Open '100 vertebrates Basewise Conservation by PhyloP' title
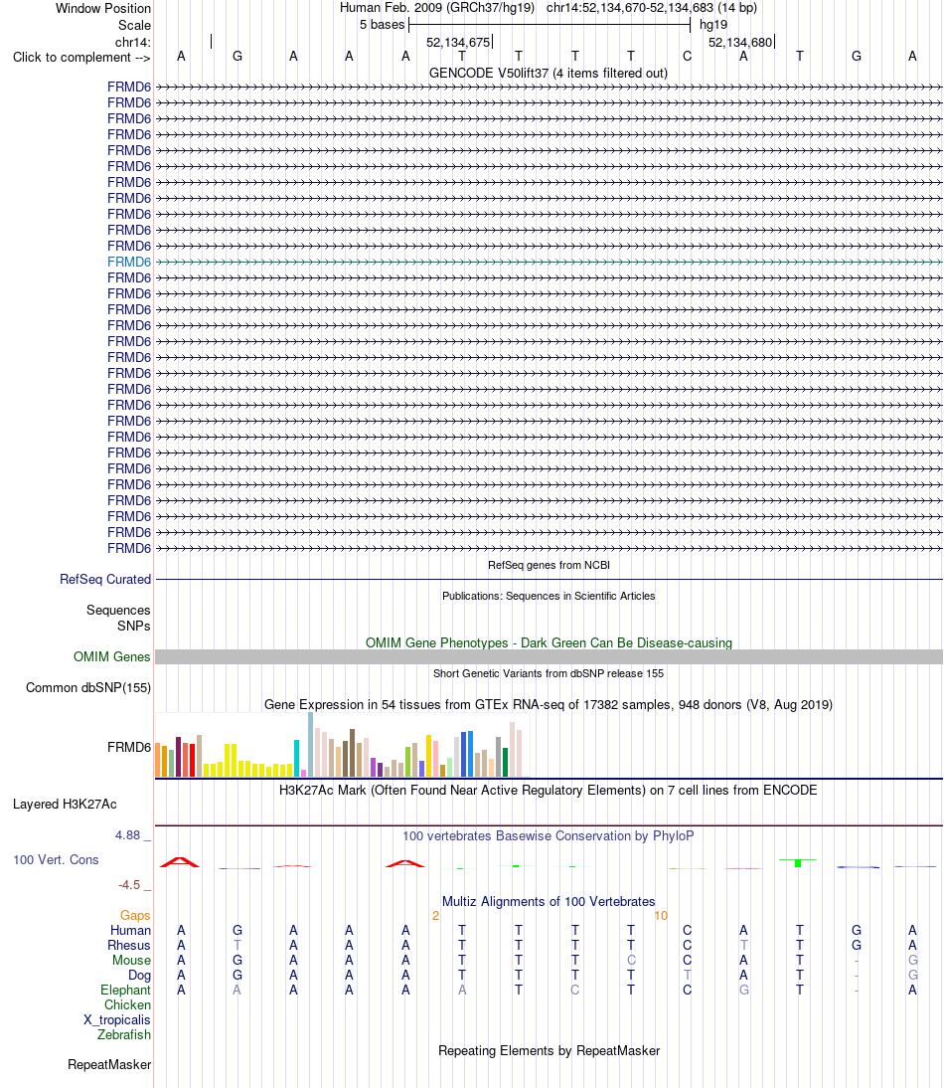 [549, 835]
